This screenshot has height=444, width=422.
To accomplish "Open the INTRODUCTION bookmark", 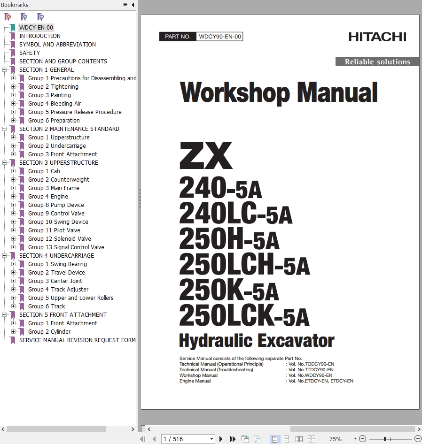I will pyautogui.click(x=39, y=36).
